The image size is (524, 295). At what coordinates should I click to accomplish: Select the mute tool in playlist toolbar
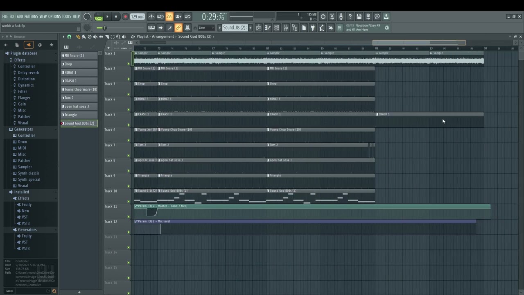pos(95,37)
